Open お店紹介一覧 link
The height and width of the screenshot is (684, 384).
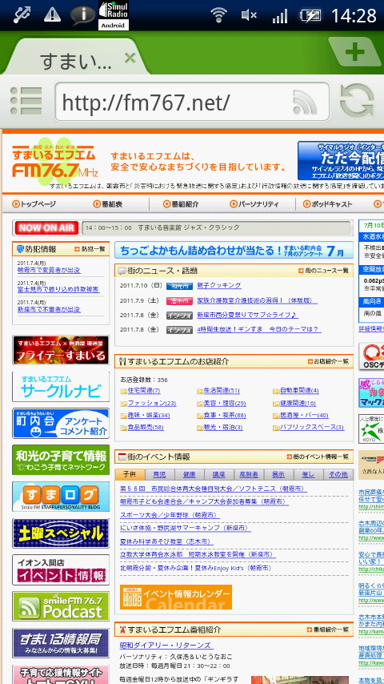pos(328,361)
